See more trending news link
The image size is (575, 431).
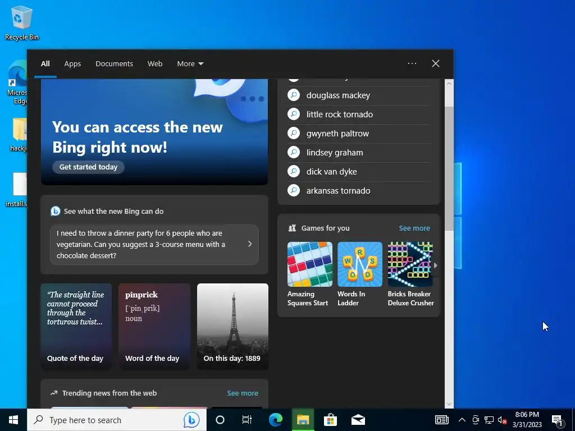(243, 393)
